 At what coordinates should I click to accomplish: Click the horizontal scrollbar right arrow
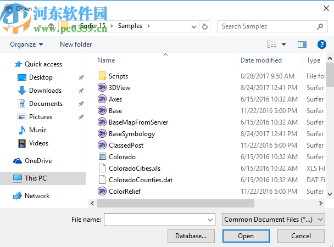coord(321,204)
